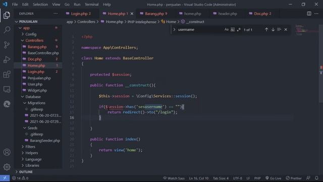Image resolution: width=323 pixels, height=182 pixels.
Task: Expand the Replace field toggle in find widget
Action: pos(174,30)
